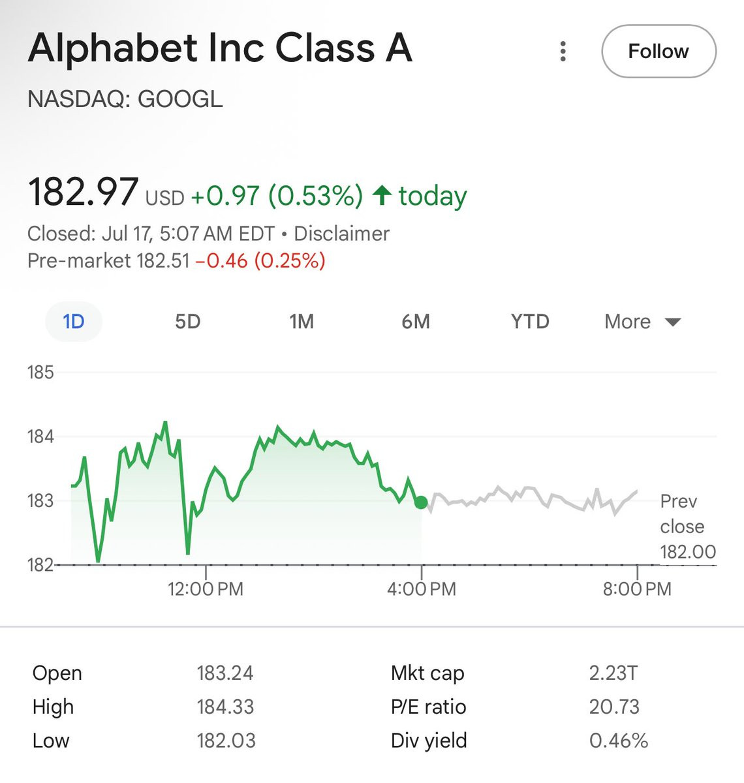Viewport: 744px width, 783px height.
Task: Select the 1D range tab
Action: tap(74, 322)
